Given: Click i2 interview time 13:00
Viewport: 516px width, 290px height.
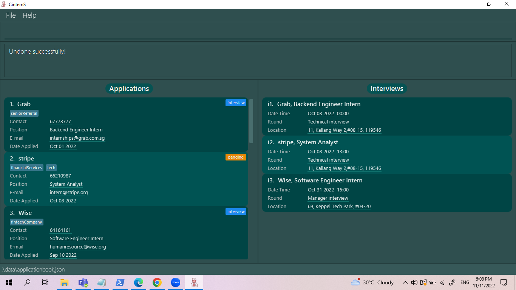Looking at the screenshot, I should coord(343,152).
